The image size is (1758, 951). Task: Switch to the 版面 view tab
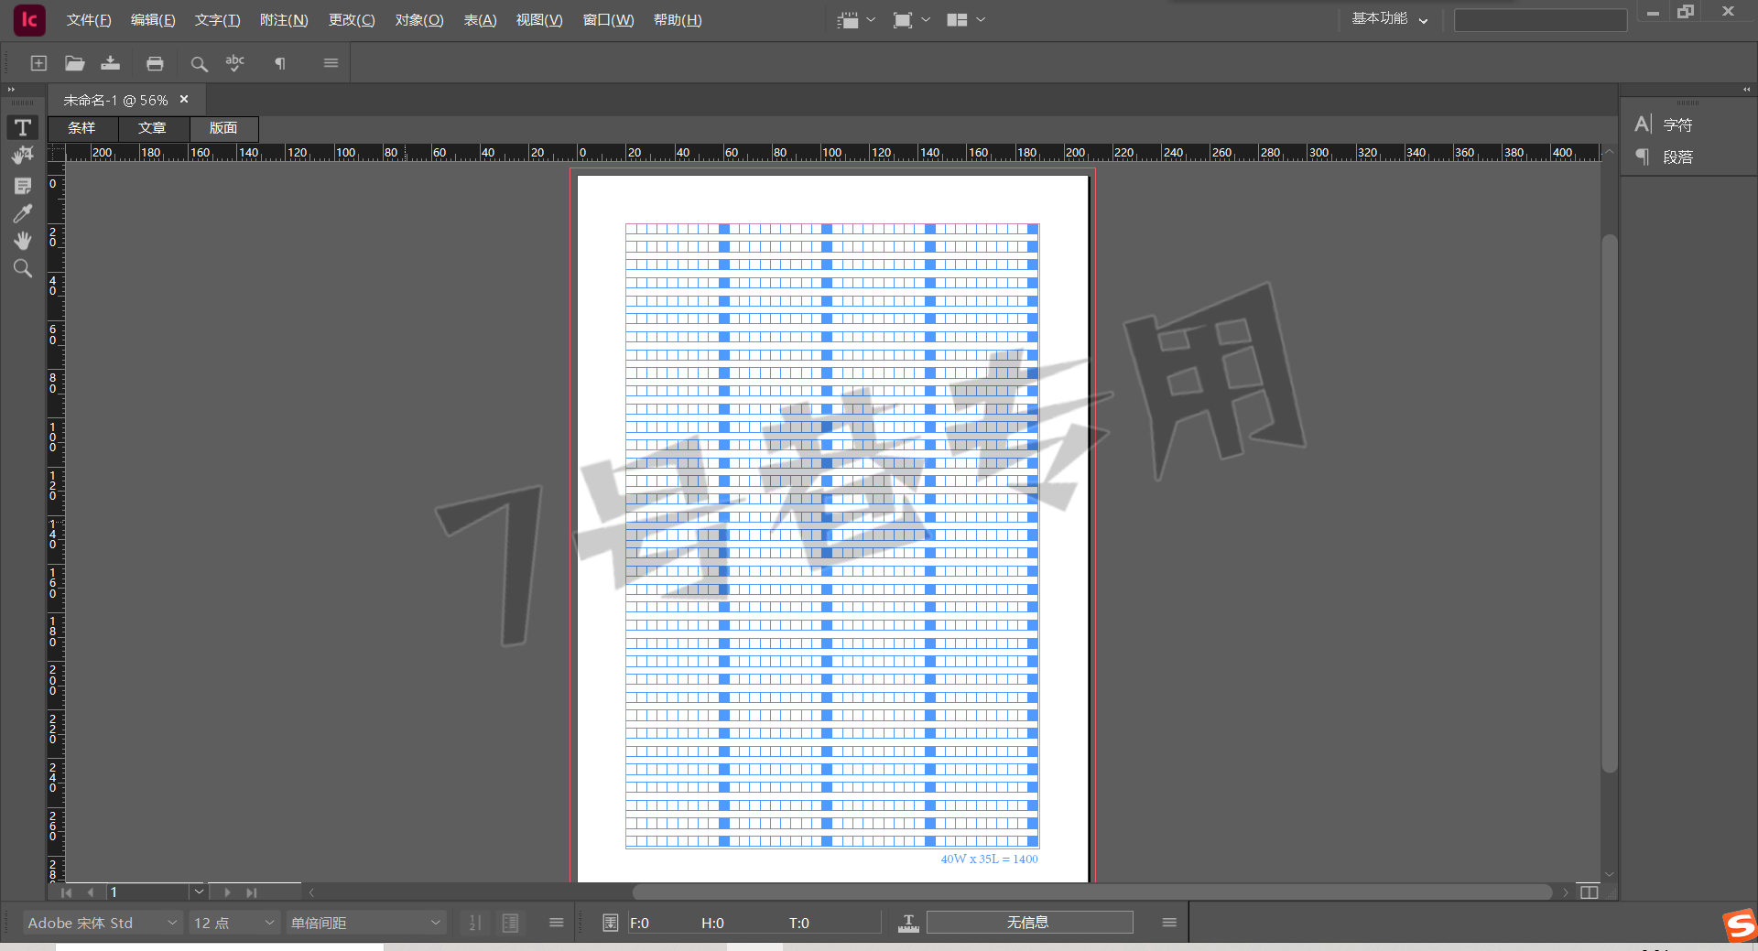tap(223, 128)
